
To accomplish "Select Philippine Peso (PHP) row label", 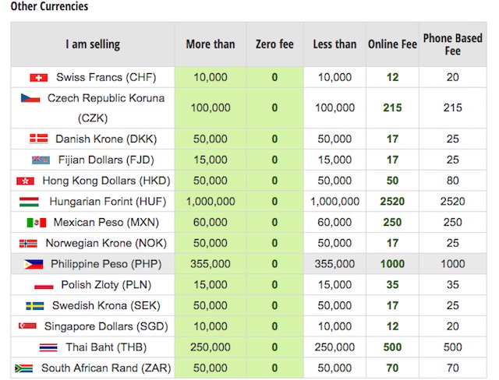I will click(106, 264).
